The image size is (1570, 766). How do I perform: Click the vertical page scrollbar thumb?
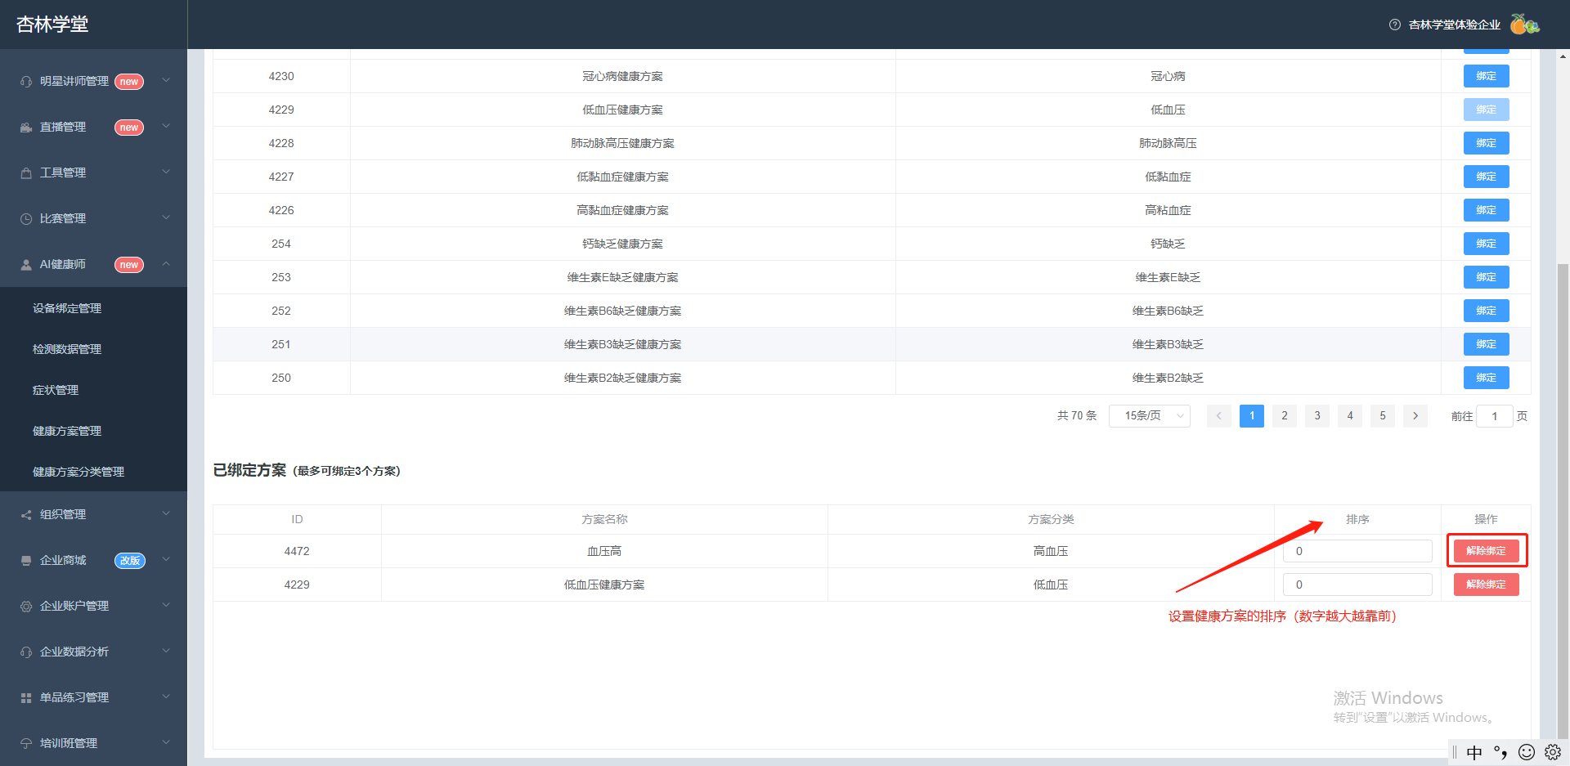coord(1563,500)
